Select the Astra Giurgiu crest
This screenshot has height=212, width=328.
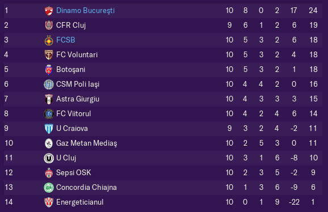click(x=49, y=99)
